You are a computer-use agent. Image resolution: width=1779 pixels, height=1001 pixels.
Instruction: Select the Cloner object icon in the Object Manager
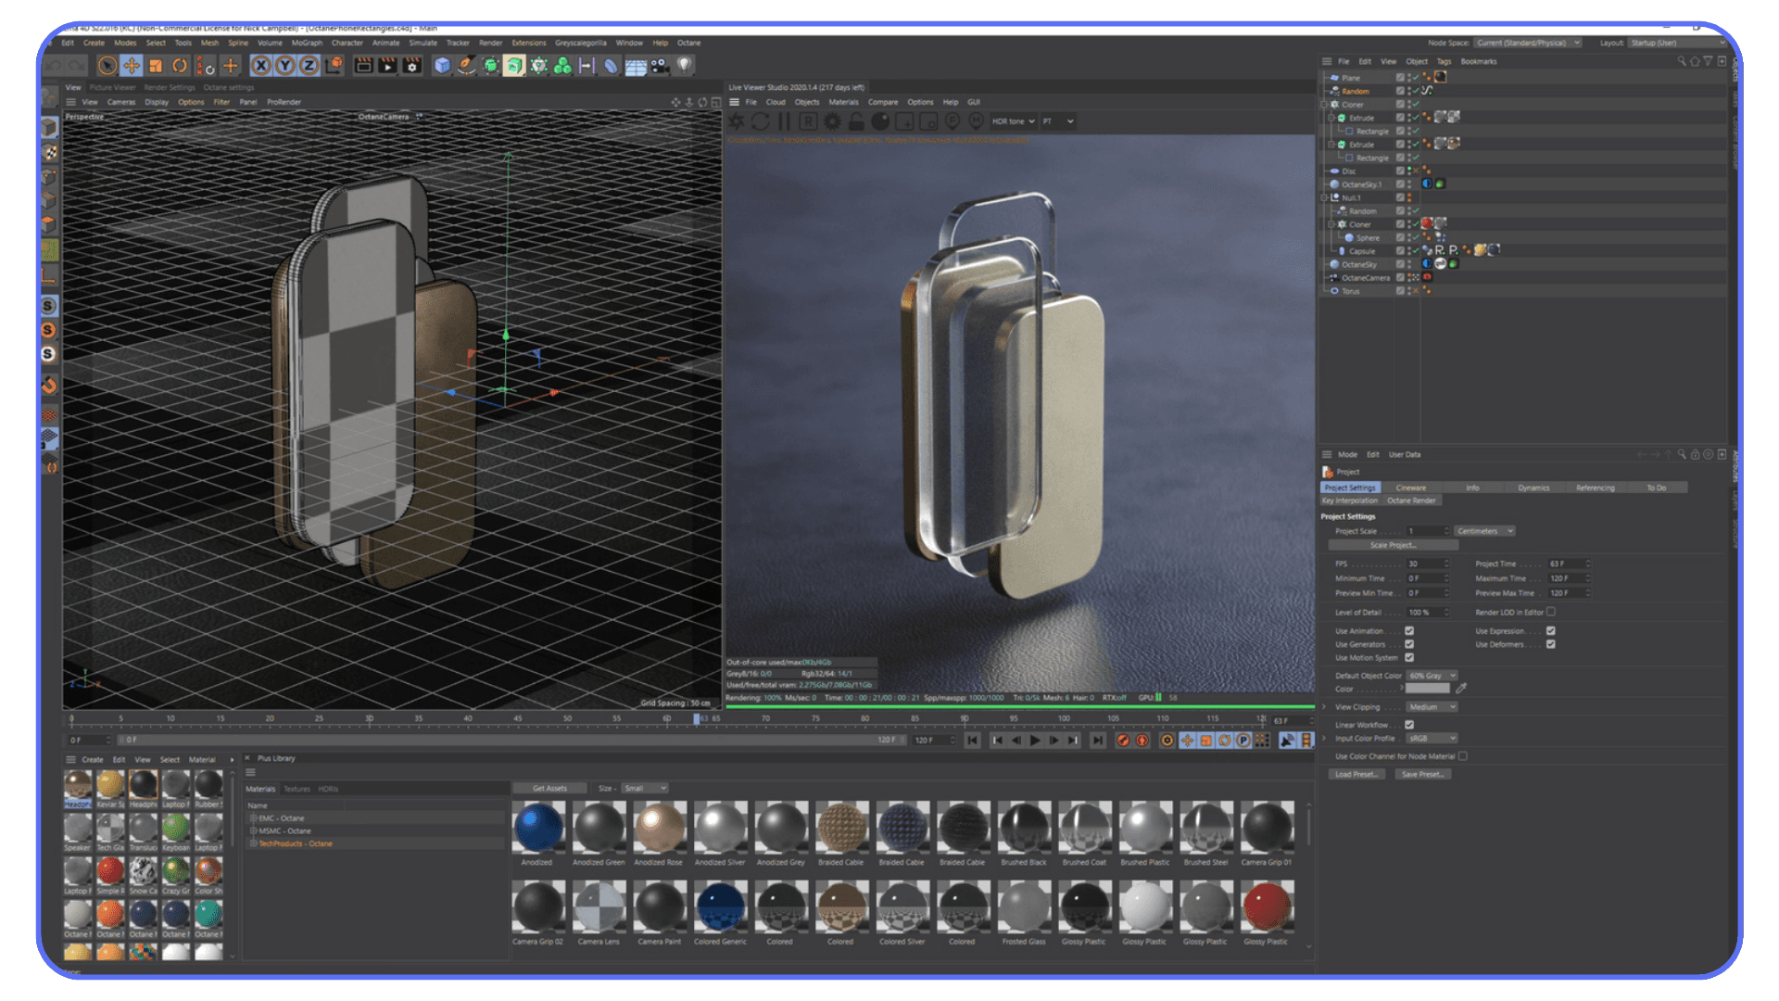(1334, 105)
